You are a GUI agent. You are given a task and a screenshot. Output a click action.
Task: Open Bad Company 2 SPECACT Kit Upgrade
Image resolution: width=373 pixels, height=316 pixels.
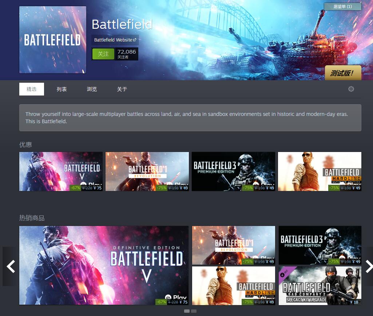point(320,286)
